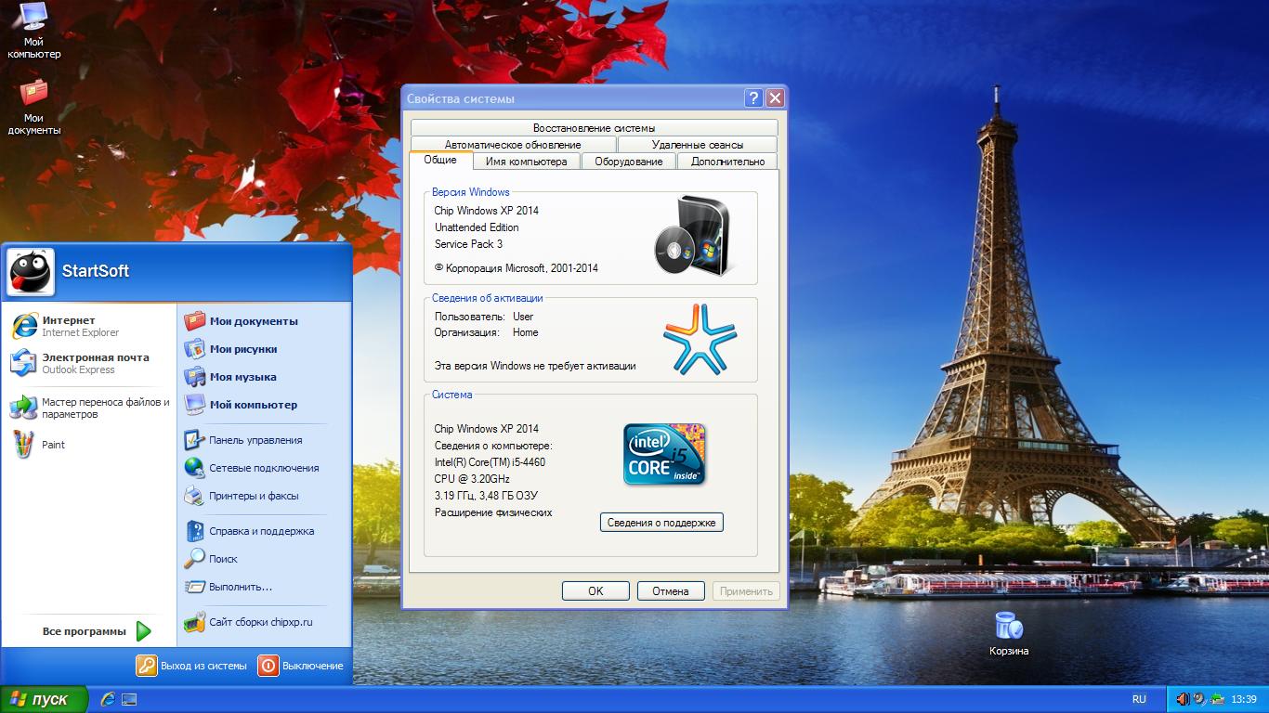
Task: Click the Мой компьютер desktop icon
Action: point(33,31)
